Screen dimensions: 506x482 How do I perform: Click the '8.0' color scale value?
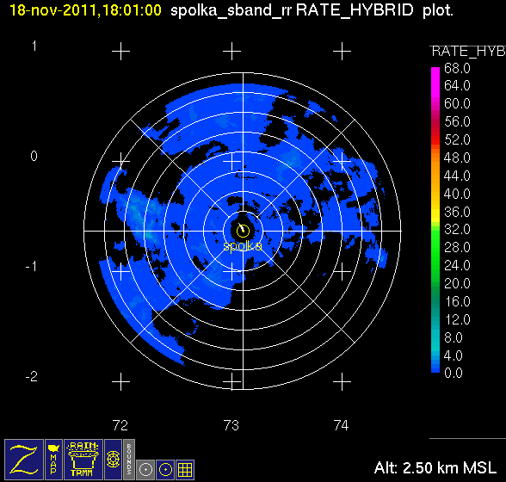tap(454, 337)
